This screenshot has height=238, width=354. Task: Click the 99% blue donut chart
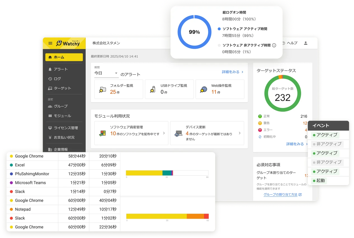click(x=194, y=32)
